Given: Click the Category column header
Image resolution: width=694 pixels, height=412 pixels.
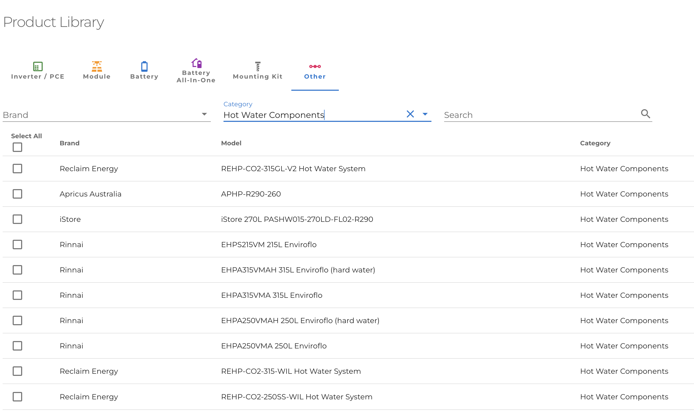Looking at the screenshot, I should [595, 143].
